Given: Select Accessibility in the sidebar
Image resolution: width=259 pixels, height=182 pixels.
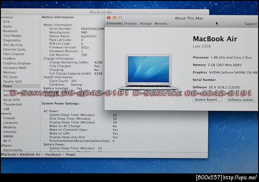Looking at the screenshot, I should pos(13,150).
